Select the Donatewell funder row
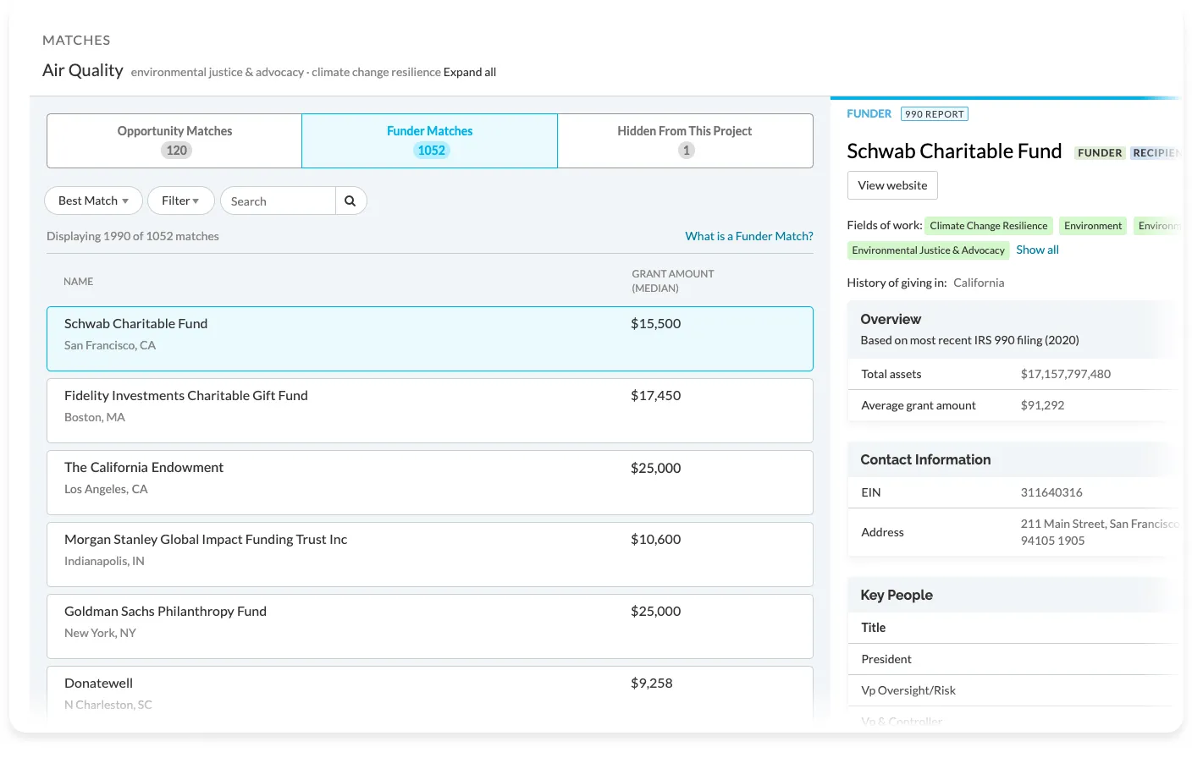Image resolution: width=1192 pixels, height=758 pixels. 430,694
